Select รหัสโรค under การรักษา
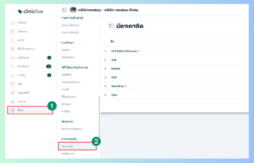The image size is (254, 163). [x=66, y=50]
